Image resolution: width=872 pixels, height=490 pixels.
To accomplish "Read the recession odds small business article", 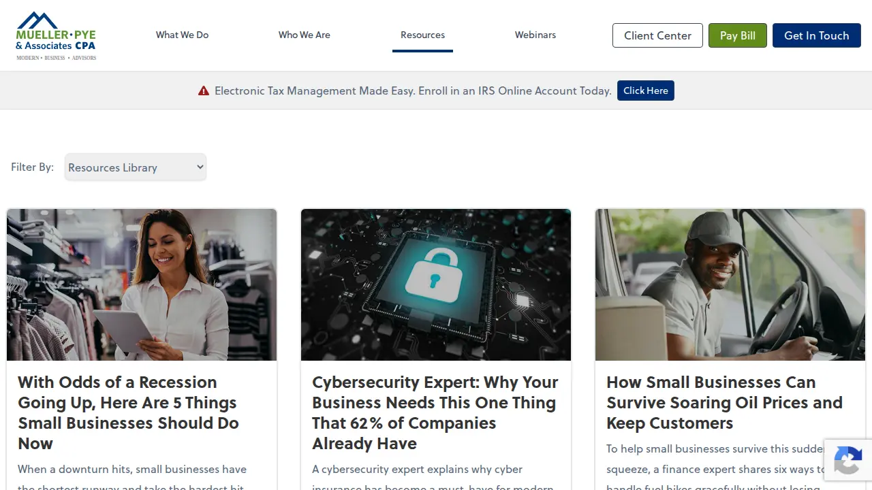I will (129, 412).
